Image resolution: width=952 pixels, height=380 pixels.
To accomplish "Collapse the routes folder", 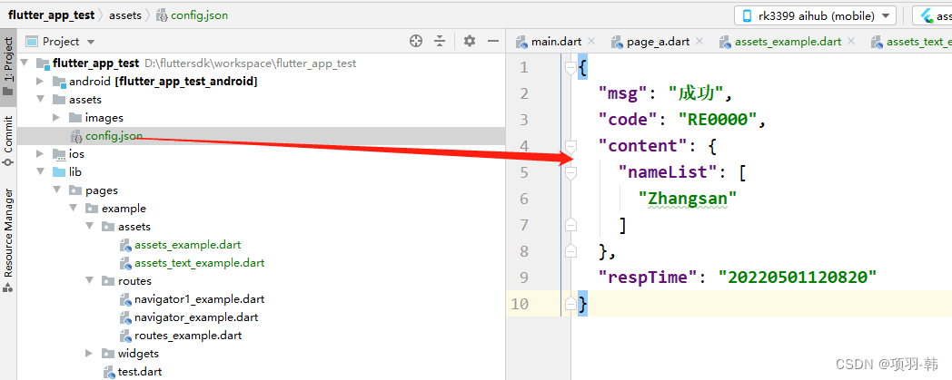I will coord(89,281).
